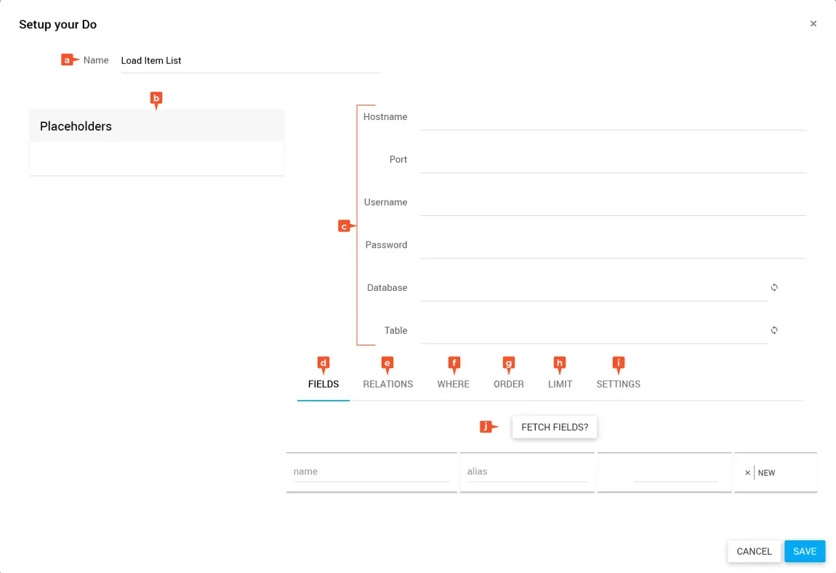Click the FETCH FIELDS? button
836x573 pixels.
[x=554, y=427]
